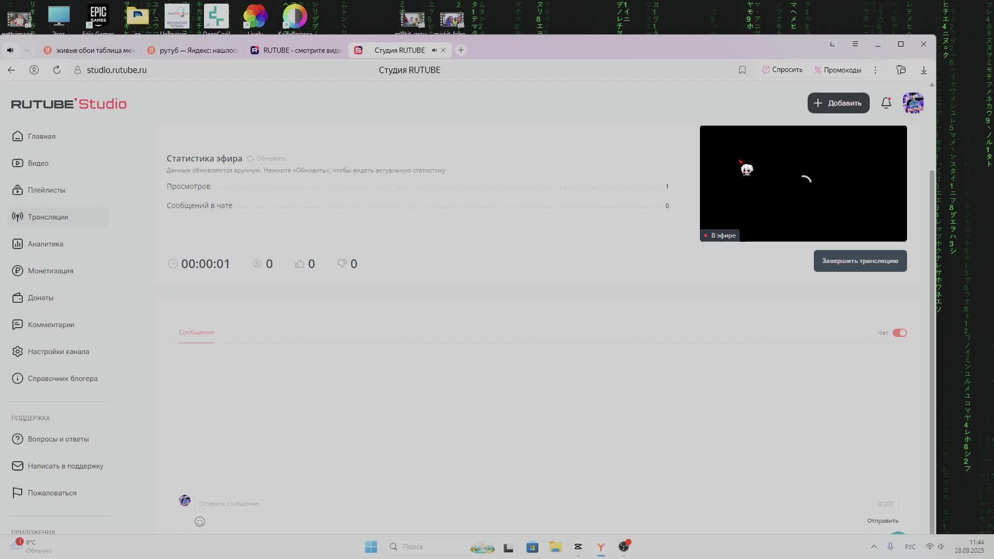This screenshot has width=994, height=559.
Task: Click the browser bookmark icon
Action: point(742,70)
